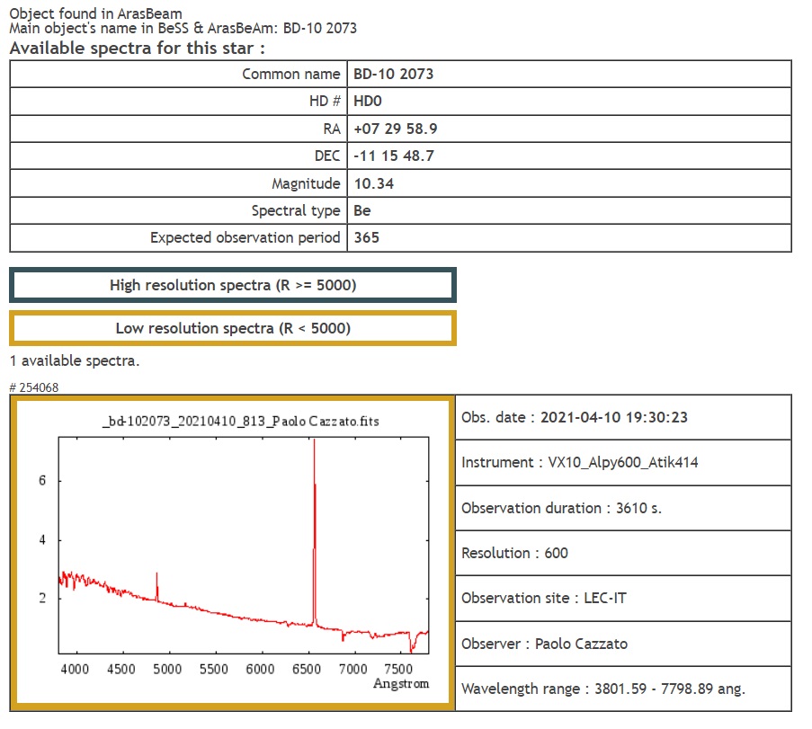Select the expected observation period value 365
This screenshot has height=729, width=812.
(366, 238)
